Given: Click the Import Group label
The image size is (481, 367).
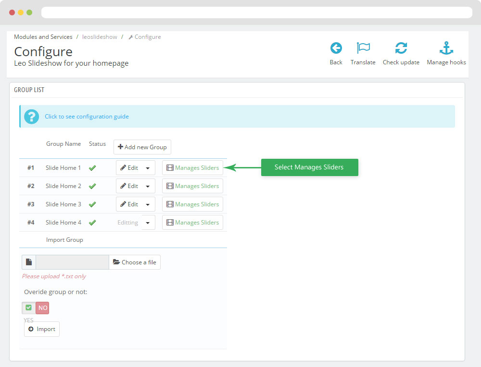Looking at the screenshot, I should coord(64,240).
